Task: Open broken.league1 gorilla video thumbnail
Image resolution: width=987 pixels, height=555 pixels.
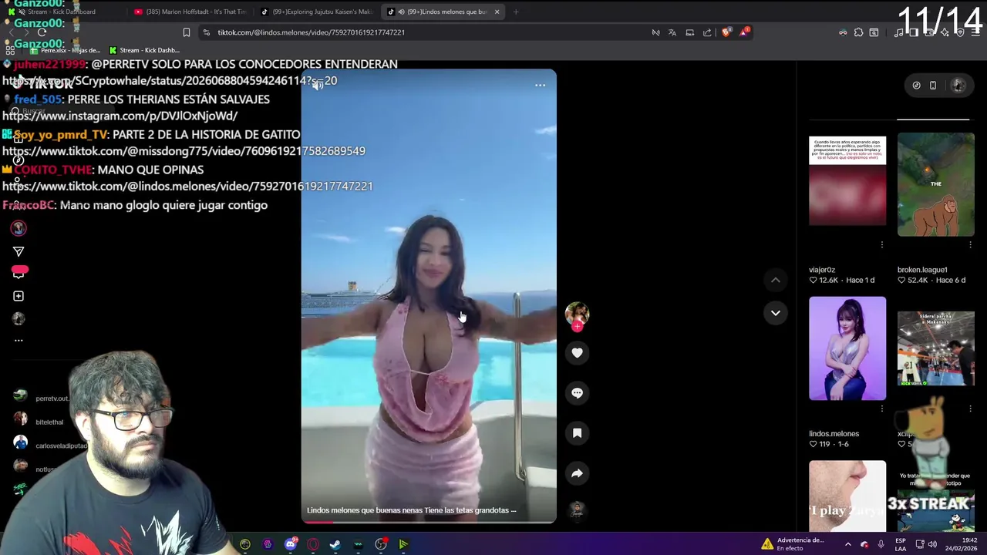Action: pyautogui.click(x=935, y=184)
